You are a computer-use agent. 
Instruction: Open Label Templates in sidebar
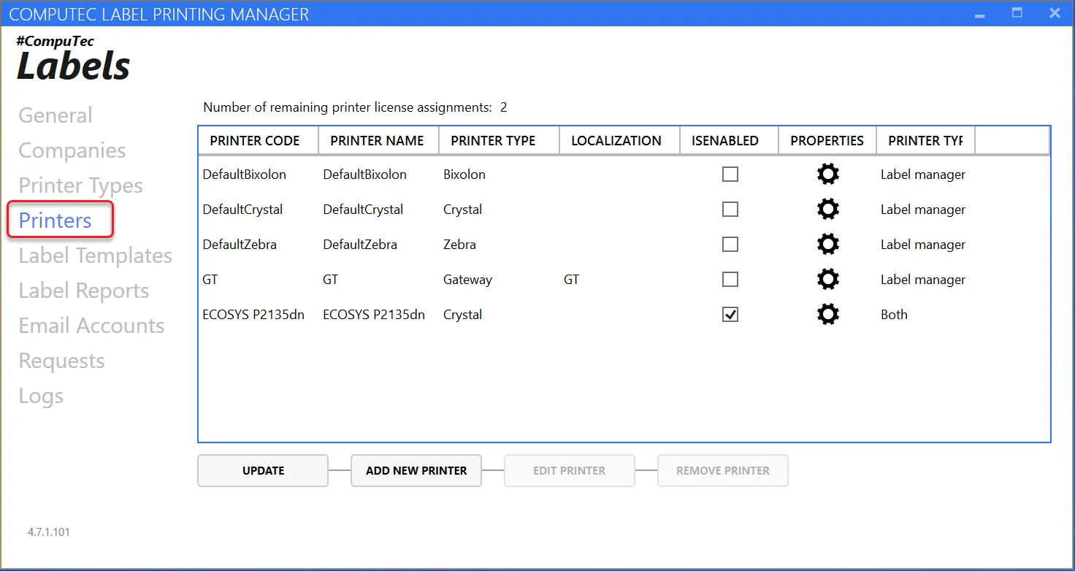(x=95, y=256)
